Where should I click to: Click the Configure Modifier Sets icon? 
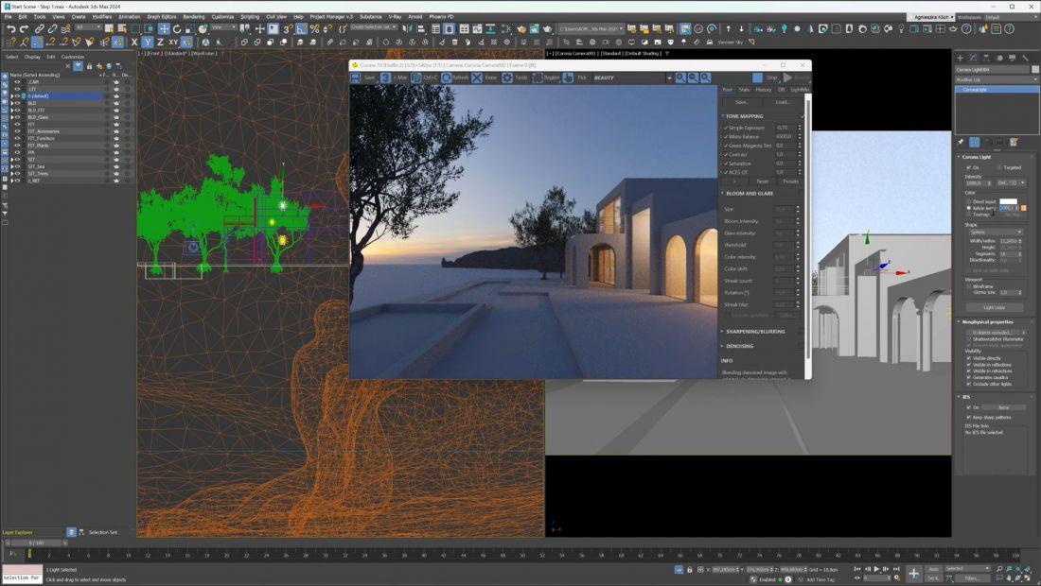coord(1014,142)
